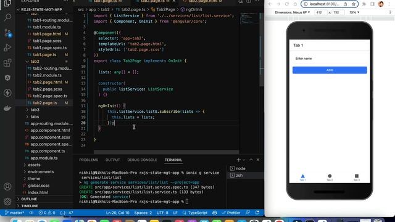
Task: Collapse the RXJS-STATE-MGT-APP root folder
Action: pos(41,10)
